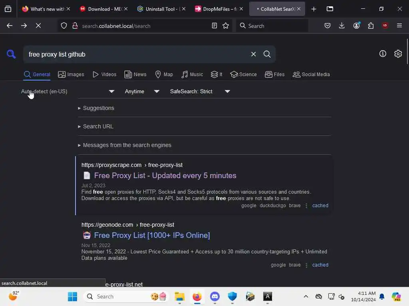Expand the Suggestions section
Image resolution: width=409 pixels, height=306 pixels.
tap(96, 108)
